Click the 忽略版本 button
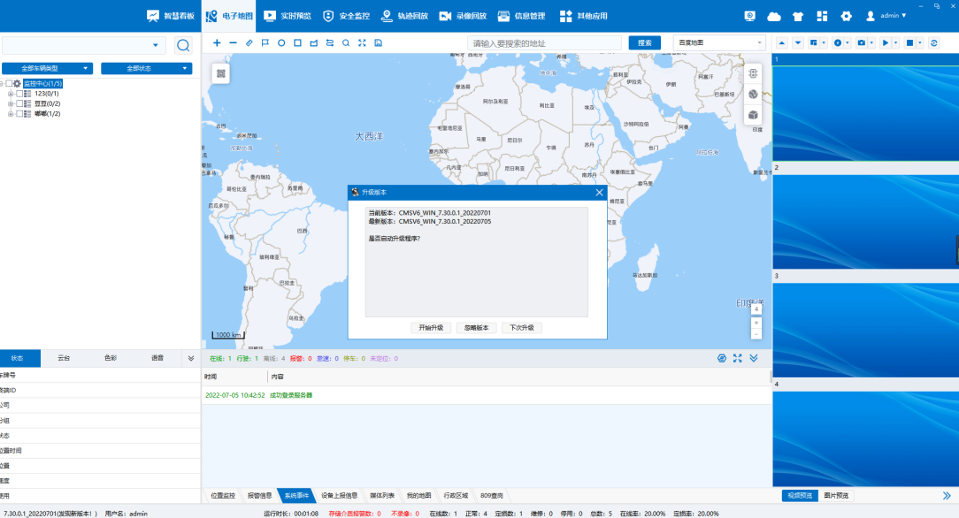 476,328
